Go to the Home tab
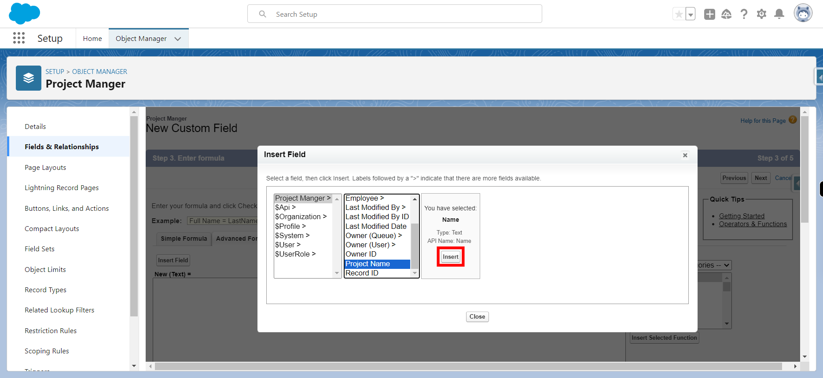The width and height of the screenshot is (823, 378). (x=92, y=39)
